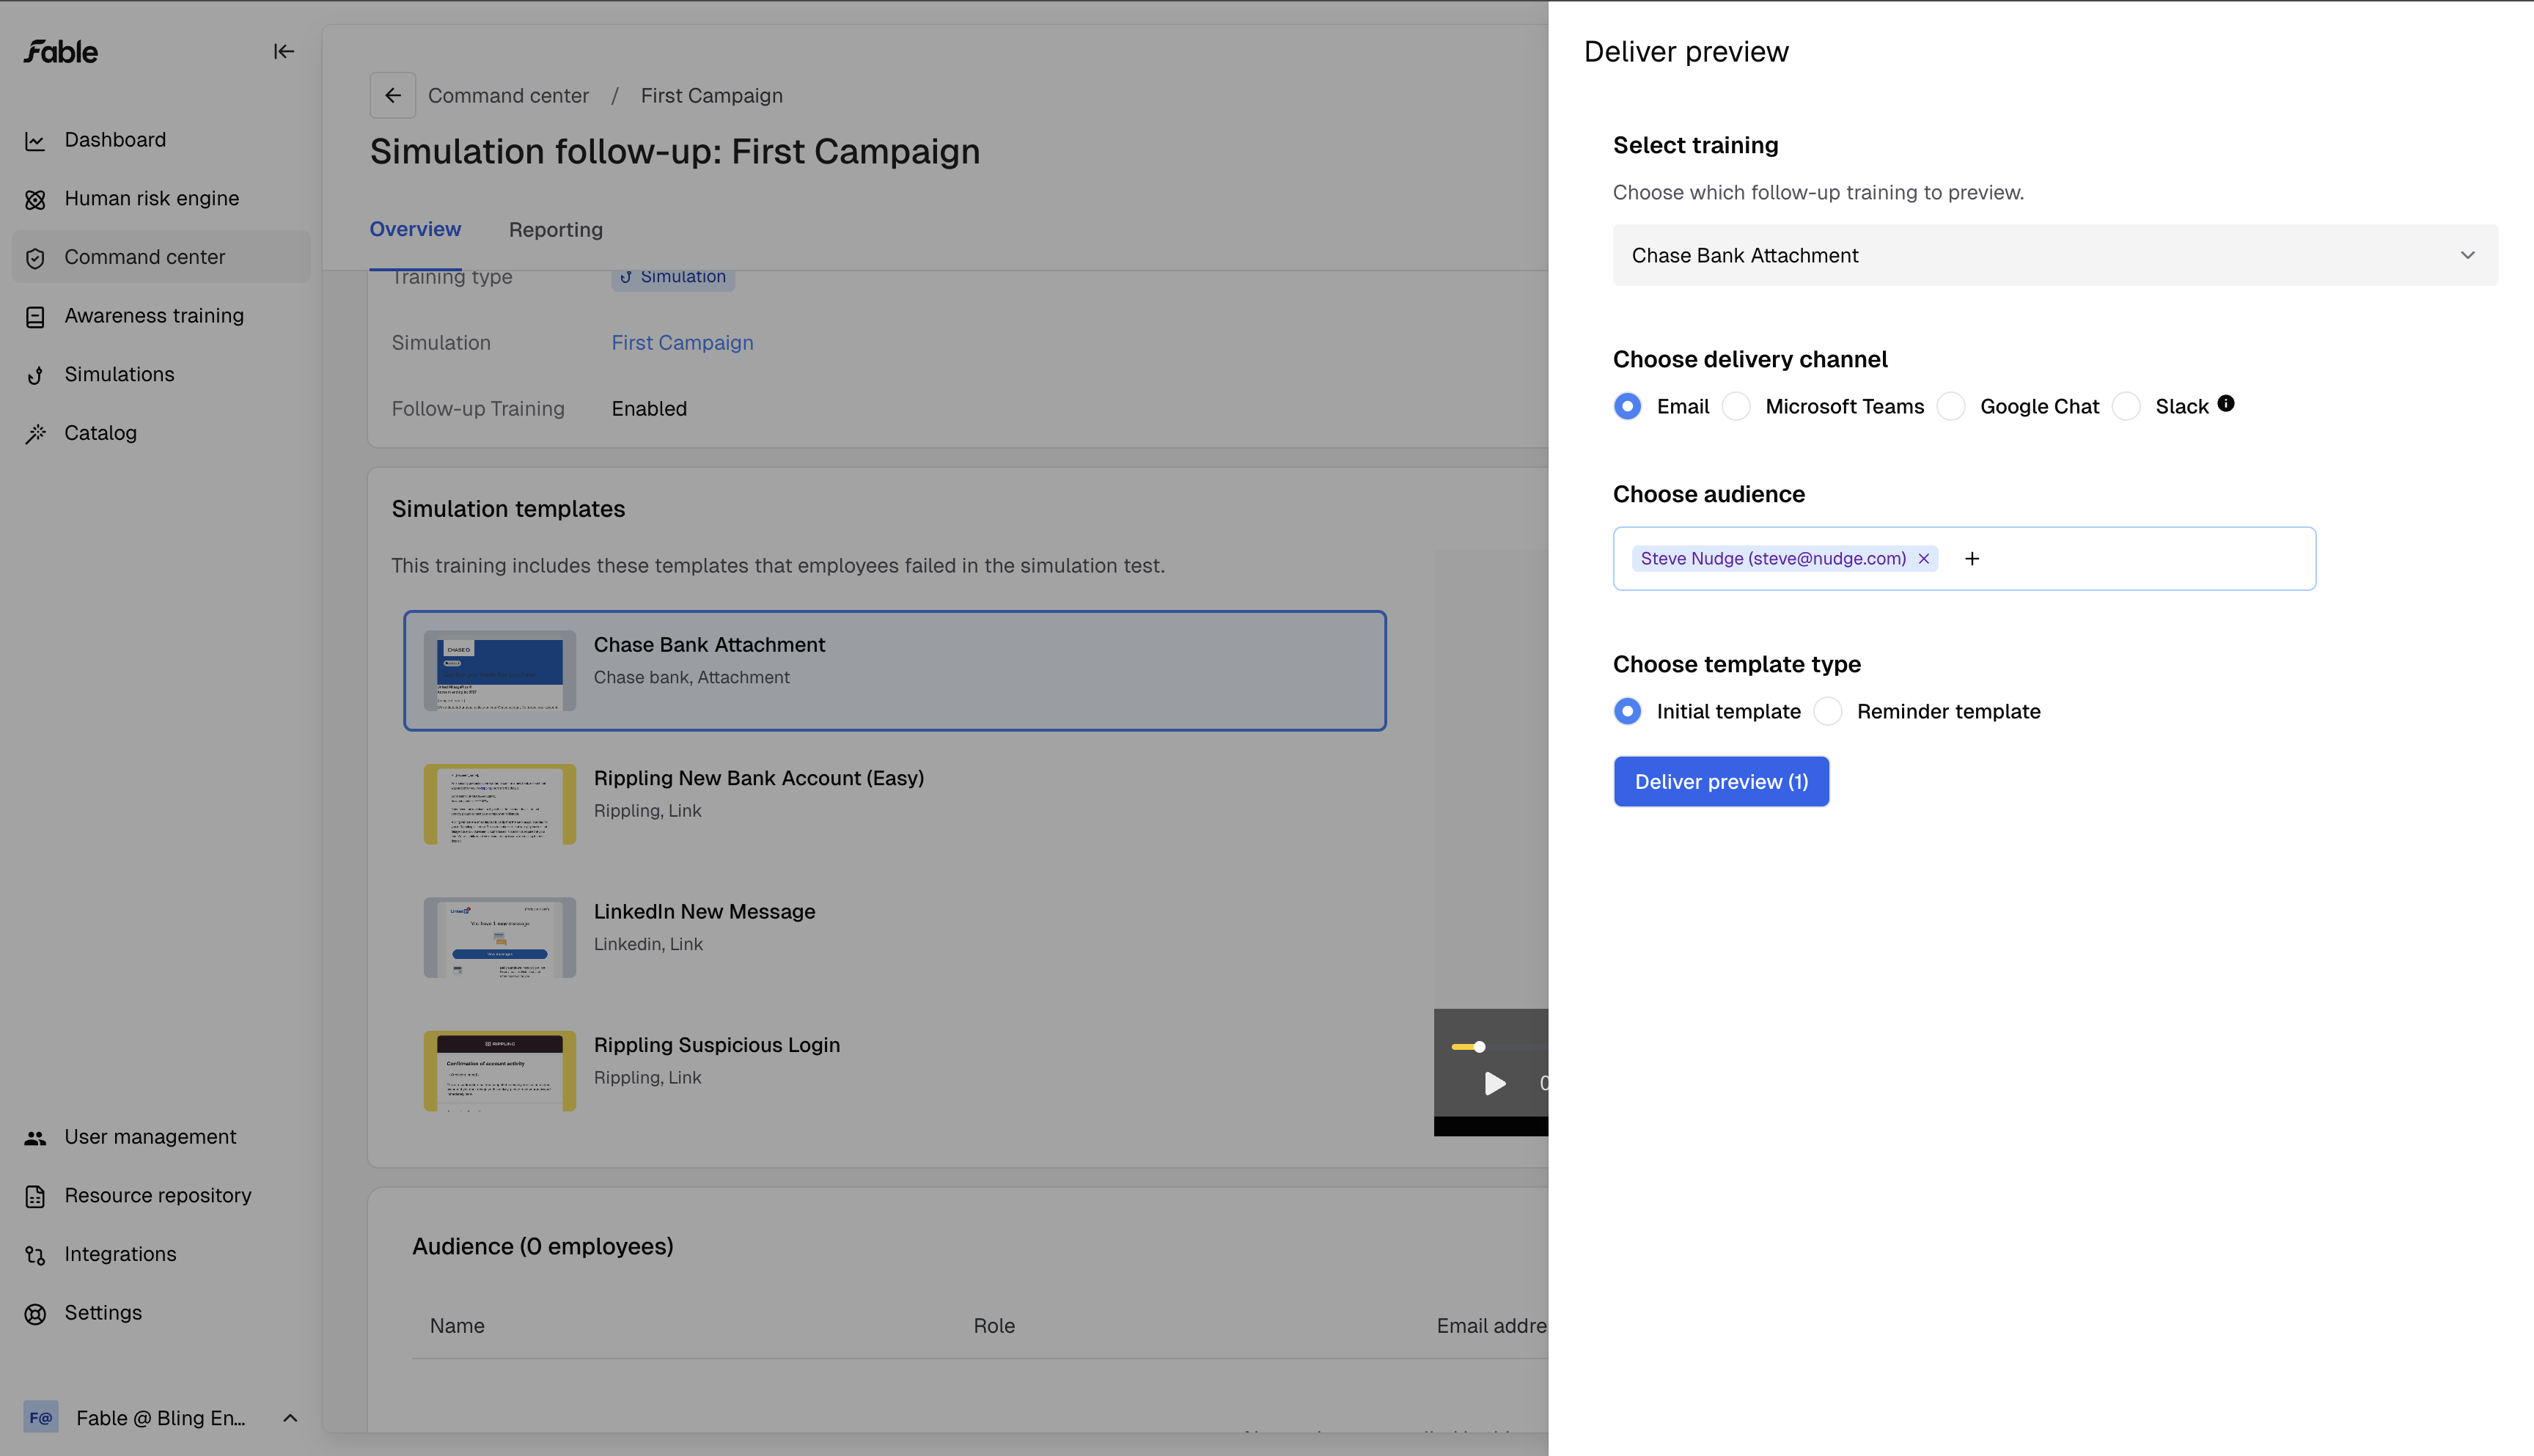The width and height of the screenshot is (2534, 1456).
Task: Expand the Fable @ Bling workspace switcher
Action: point(290,1417)
